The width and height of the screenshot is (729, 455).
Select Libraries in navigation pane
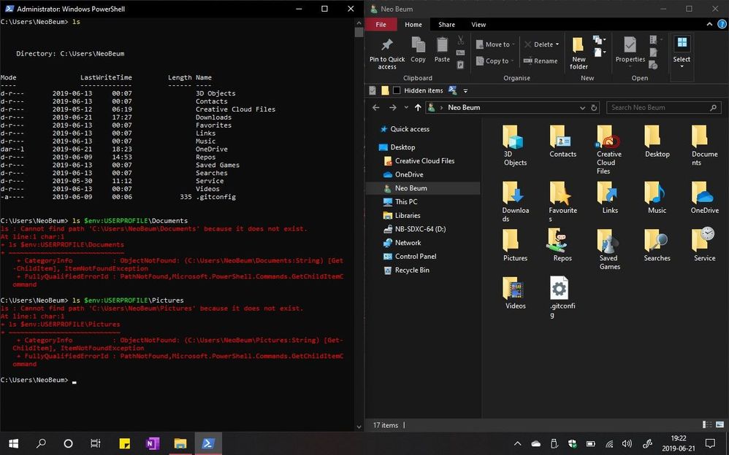(402, 215)
